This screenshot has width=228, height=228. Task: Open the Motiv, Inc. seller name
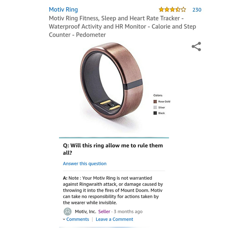(x=86, y=212)
